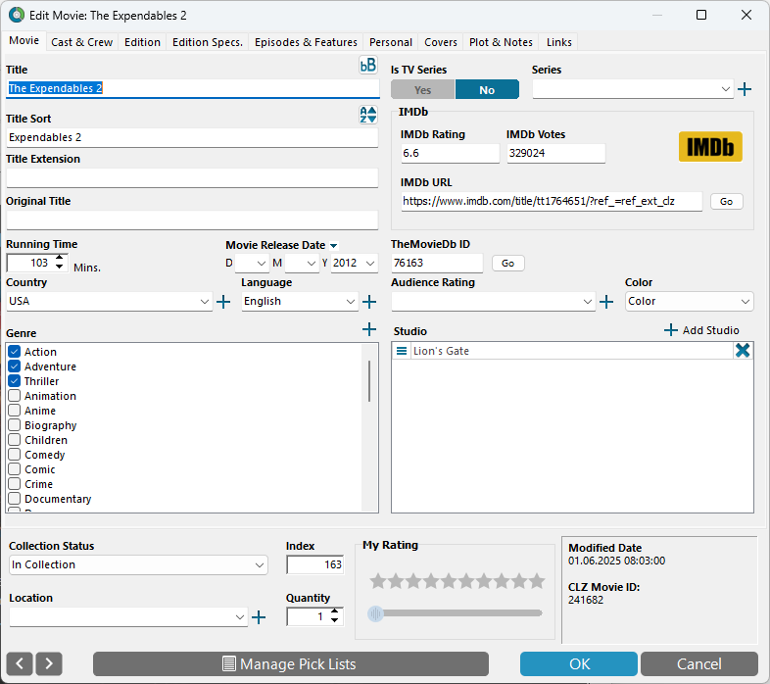Viewport: 770px width, 684px height.
Task: Go to previous movie with left arrow
Action: coord(20,663)
